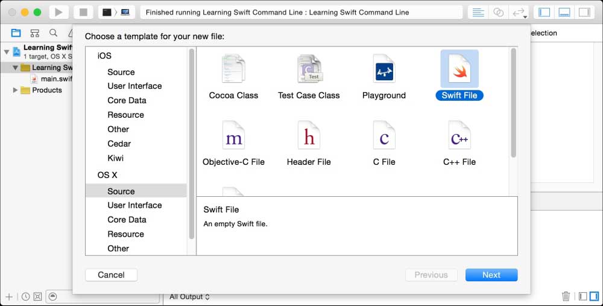Stop the running task in the toolbar
The height and width of the screenshot is (306, 603).
point(83,12)
